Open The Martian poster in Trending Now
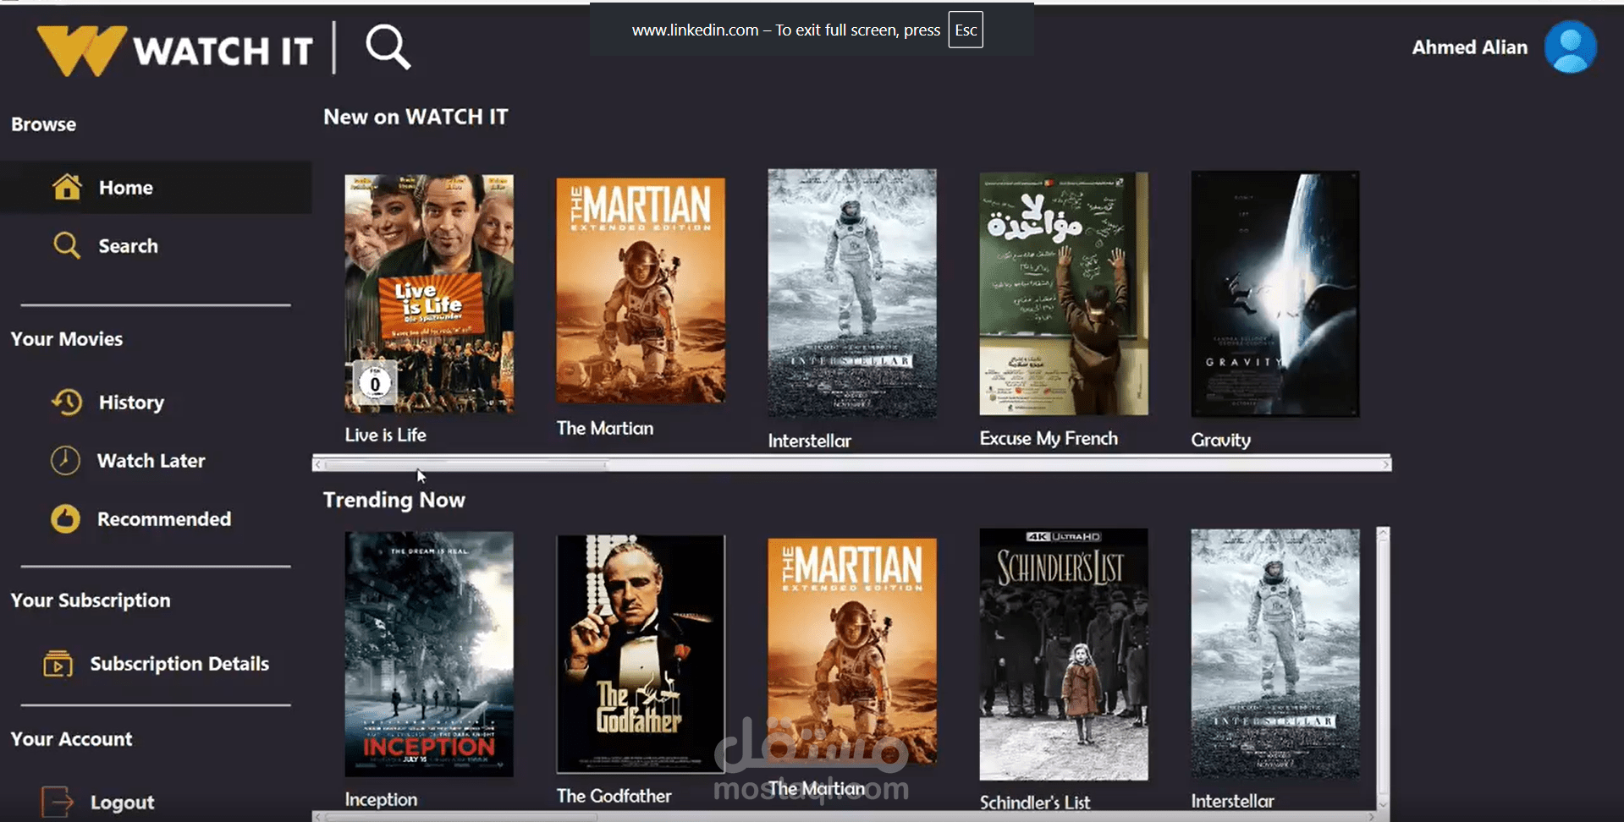 click(x=852, y=651)
